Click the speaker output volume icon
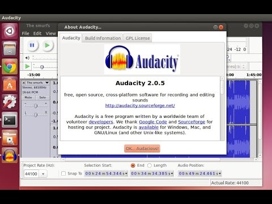The width and height of the screenshot is (272, 204). pyautogui.click(x=27, y=58)
